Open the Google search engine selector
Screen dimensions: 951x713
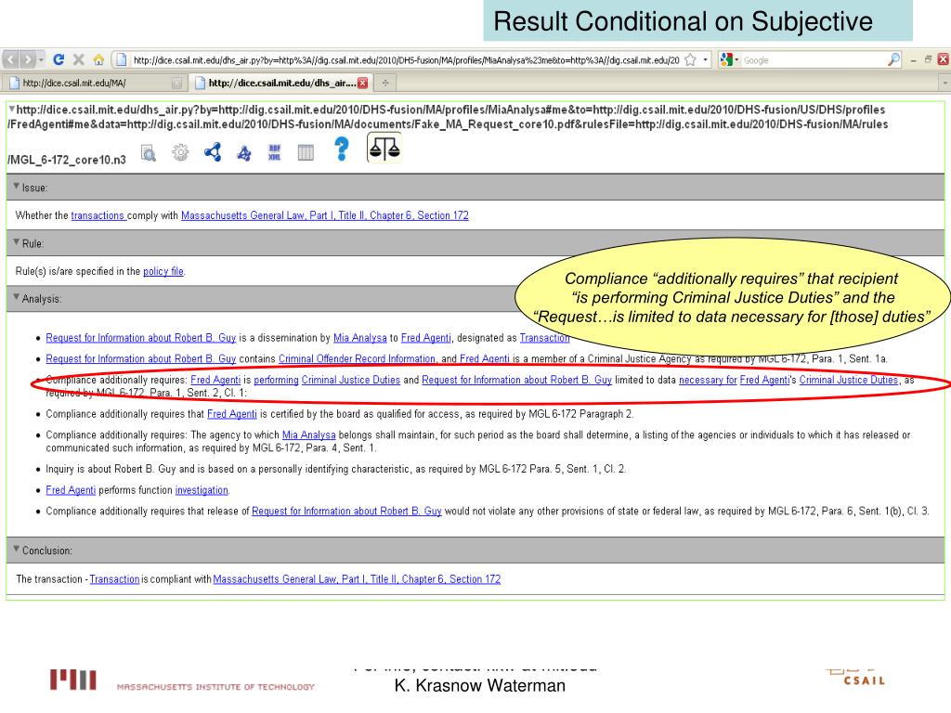coord(729,59)
